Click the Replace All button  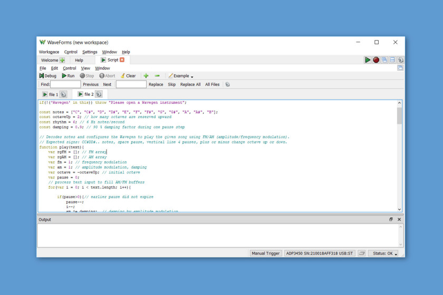coord(190,84)
